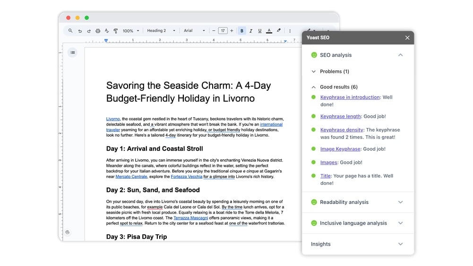Click the Mercato Centrale link

point(131,177)
